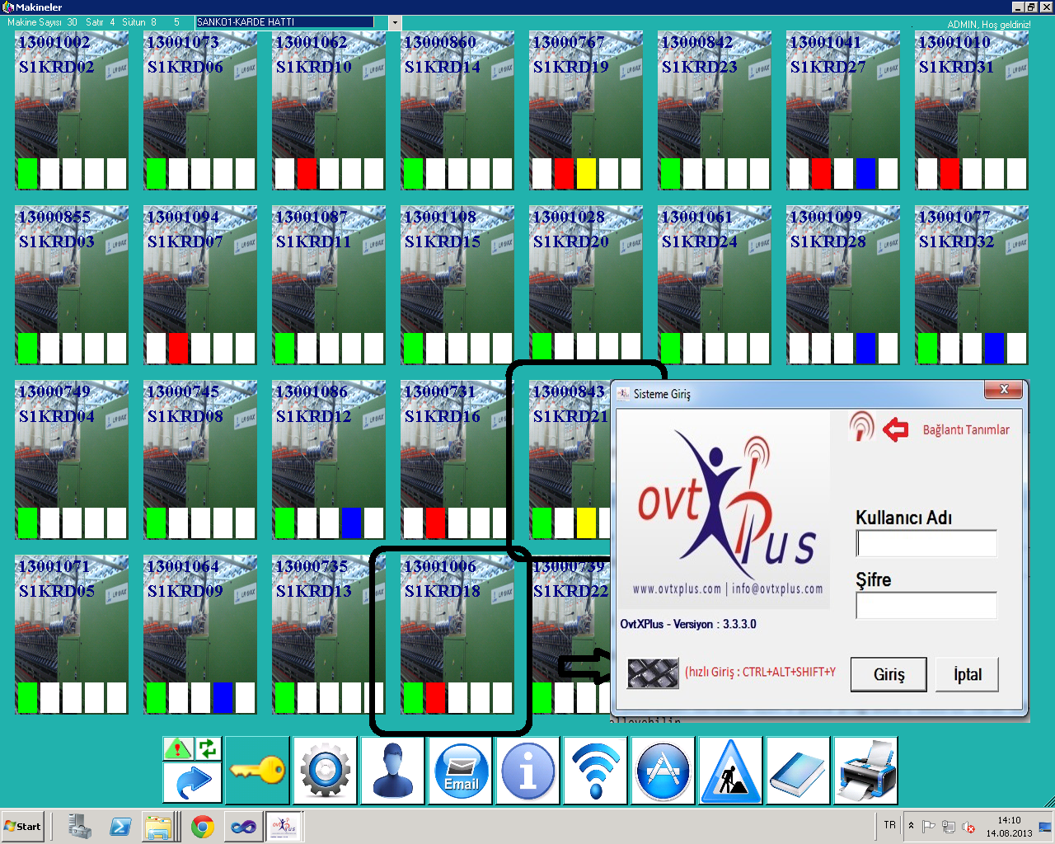Click the İptal button
Screen dimensions: 1055x844
pos(967,674)
